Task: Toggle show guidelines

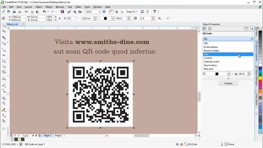Action: pos(122,12)
